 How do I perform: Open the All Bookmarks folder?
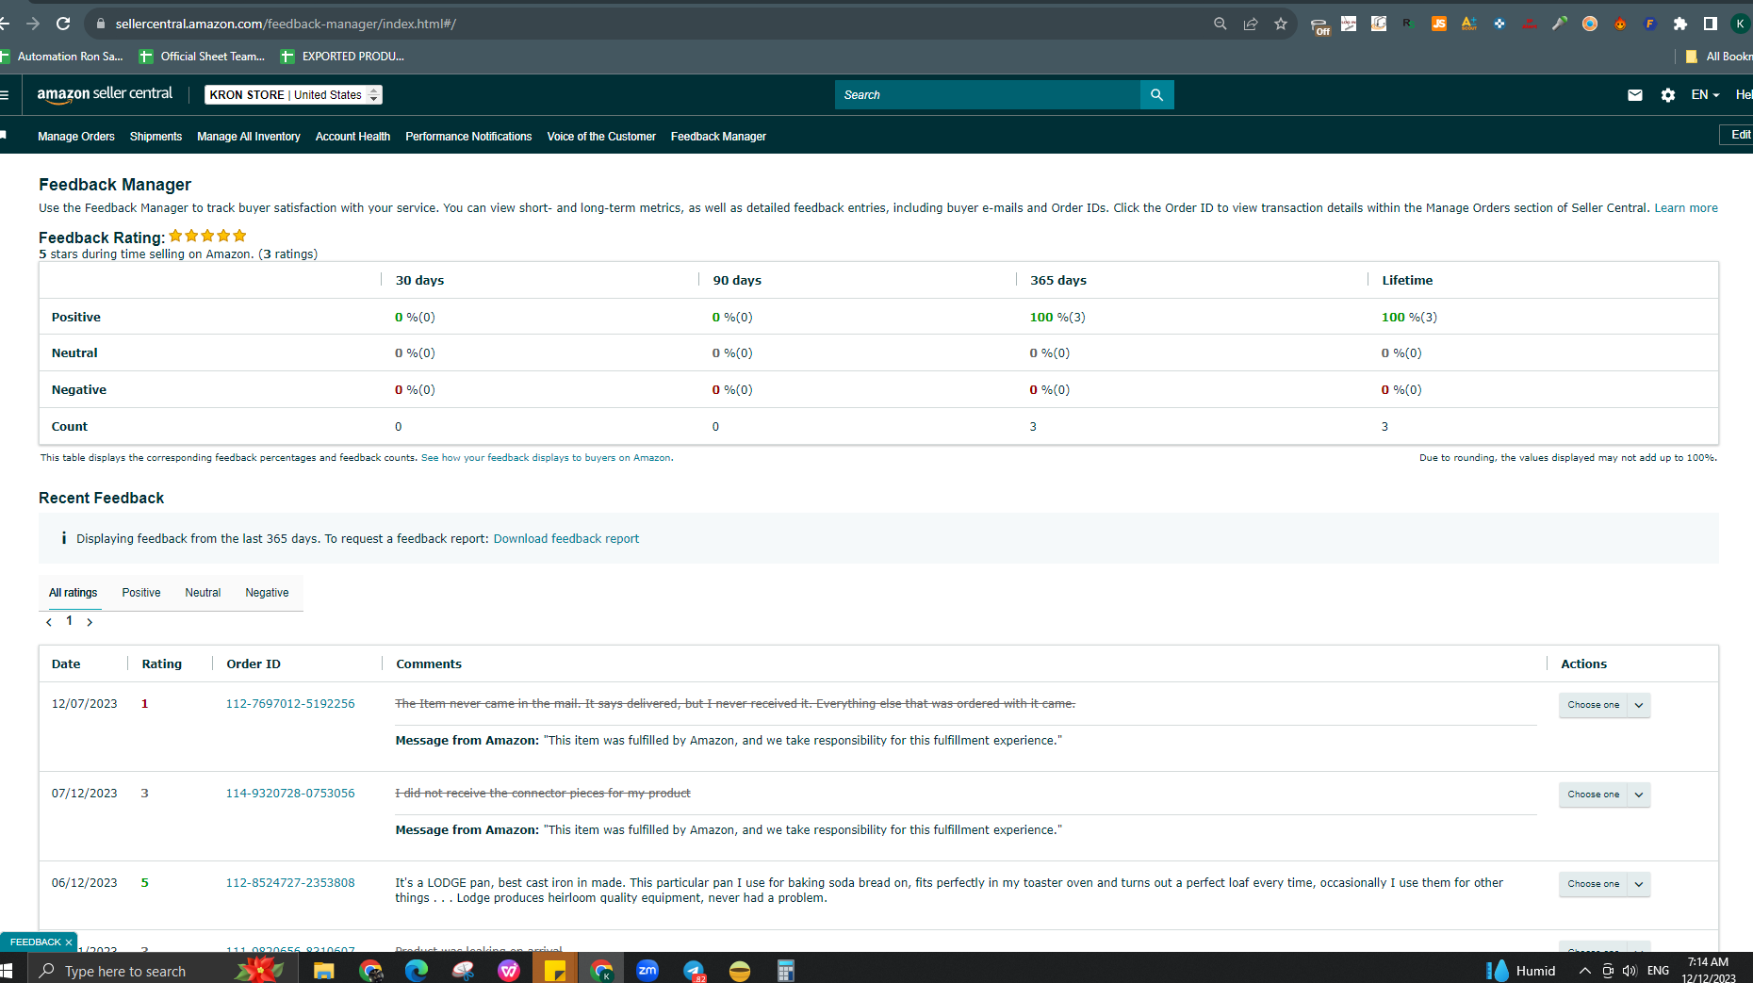click(x=1719, y=57)
